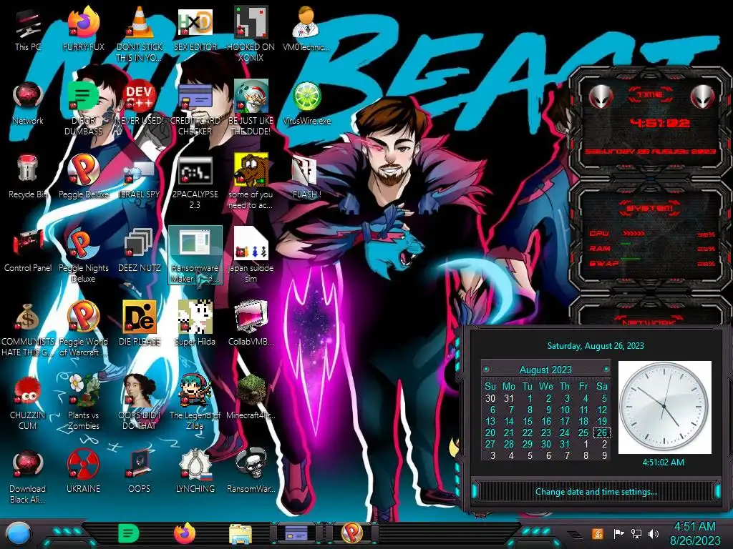Click the Alienware TIME gadget clock display

pos(659,123)
